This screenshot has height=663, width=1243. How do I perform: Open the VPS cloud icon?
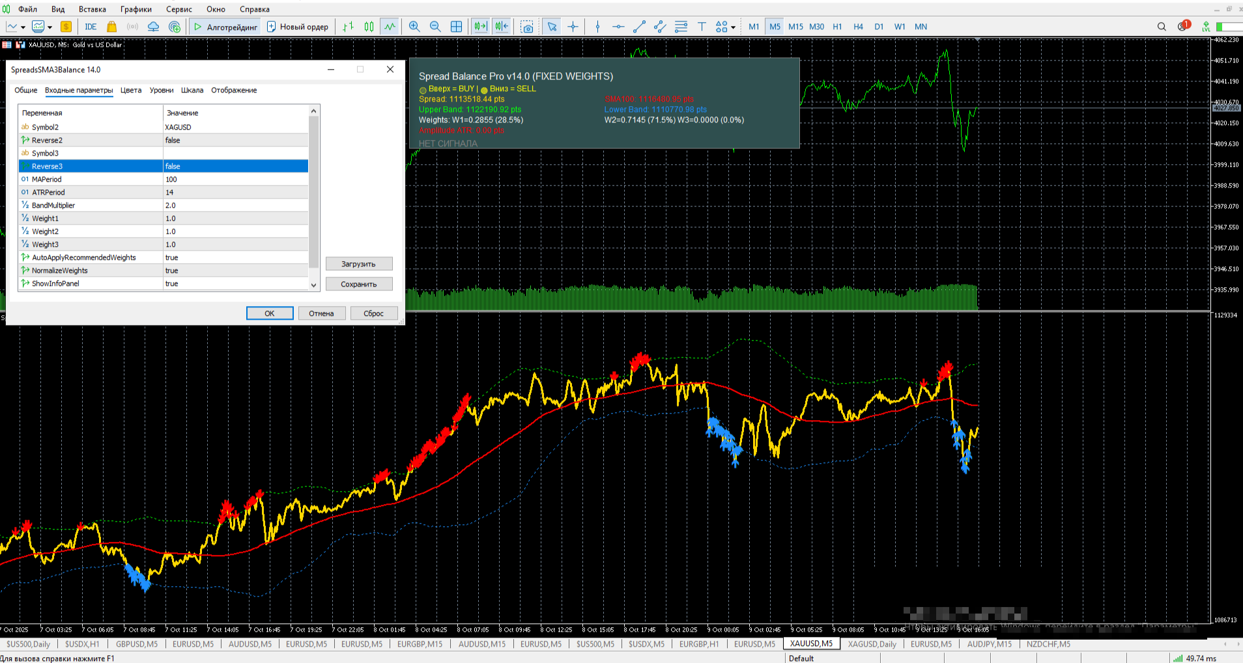click(x=153, y=27)
